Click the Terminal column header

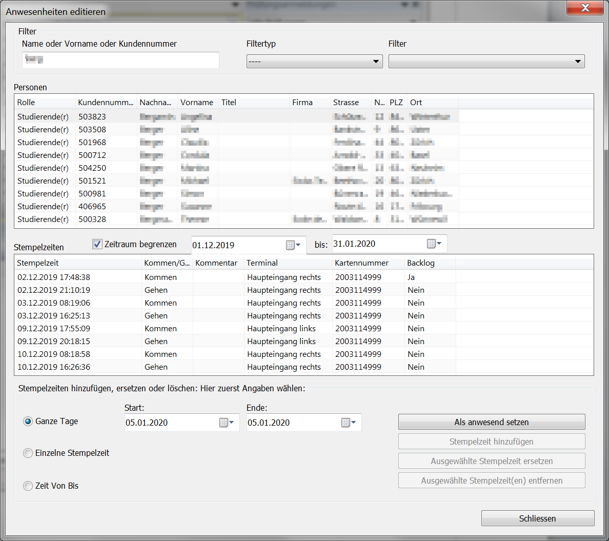coord(287,263)
